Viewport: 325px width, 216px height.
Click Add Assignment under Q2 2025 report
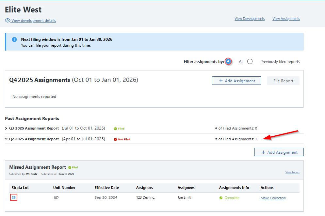pos(279,152)
